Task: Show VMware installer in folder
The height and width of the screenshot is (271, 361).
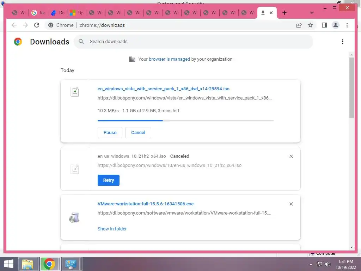Action: (x=112, y=229)
